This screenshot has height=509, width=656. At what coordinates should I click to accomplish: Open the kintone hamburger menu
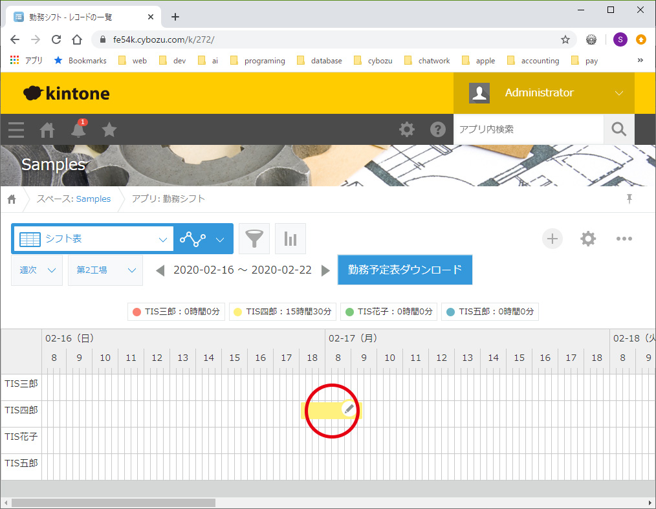point(16,129)
